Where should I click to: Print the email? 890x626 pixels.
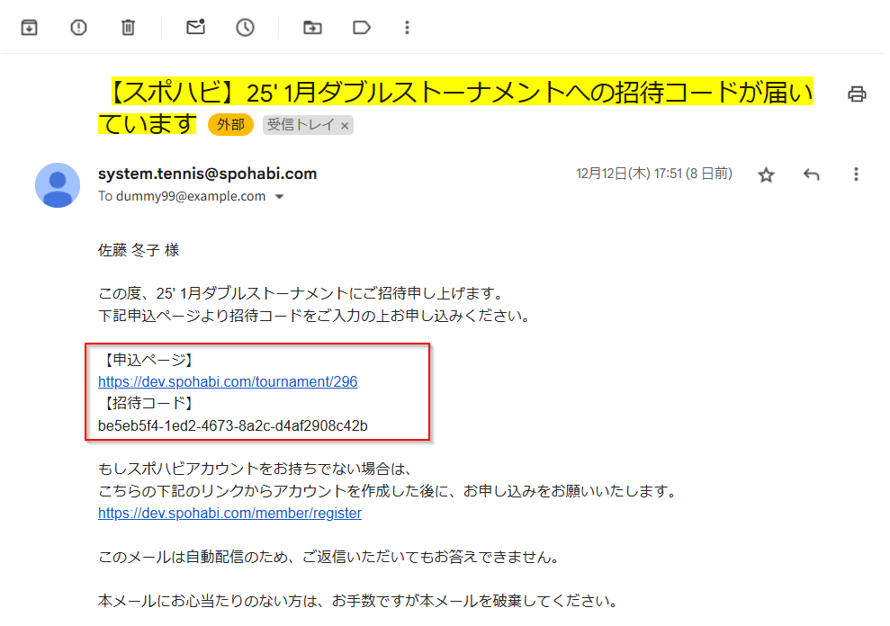point(857,93)
